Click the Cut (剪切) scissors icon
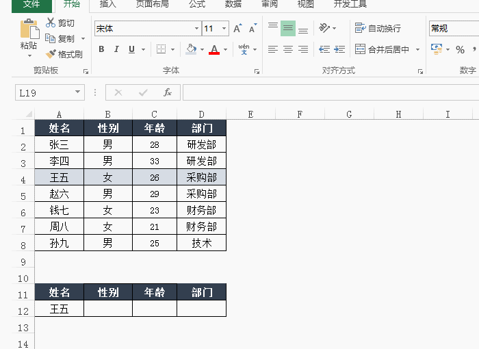 51,23
